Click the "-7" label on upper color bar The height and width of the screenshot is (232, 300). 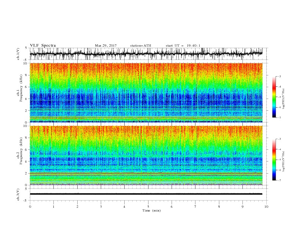280,118
